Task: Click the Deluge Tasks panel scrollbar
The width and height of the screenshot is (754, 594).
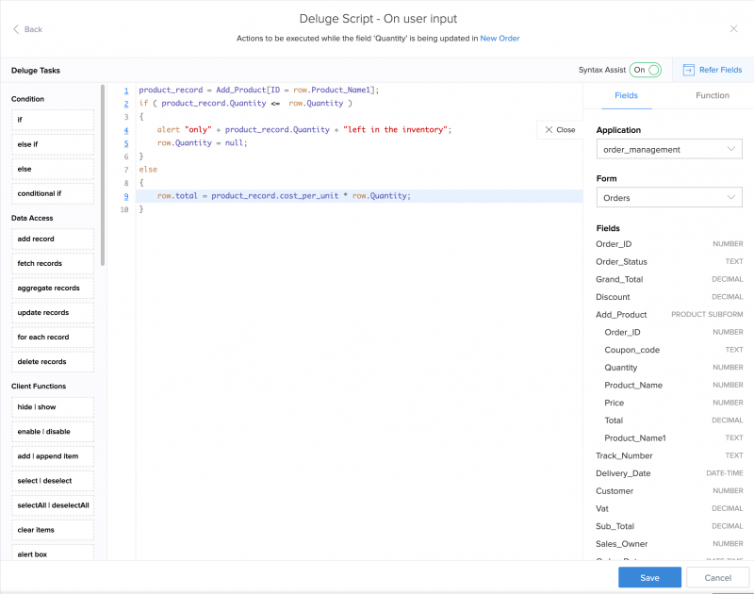Action: click(103, 174)
